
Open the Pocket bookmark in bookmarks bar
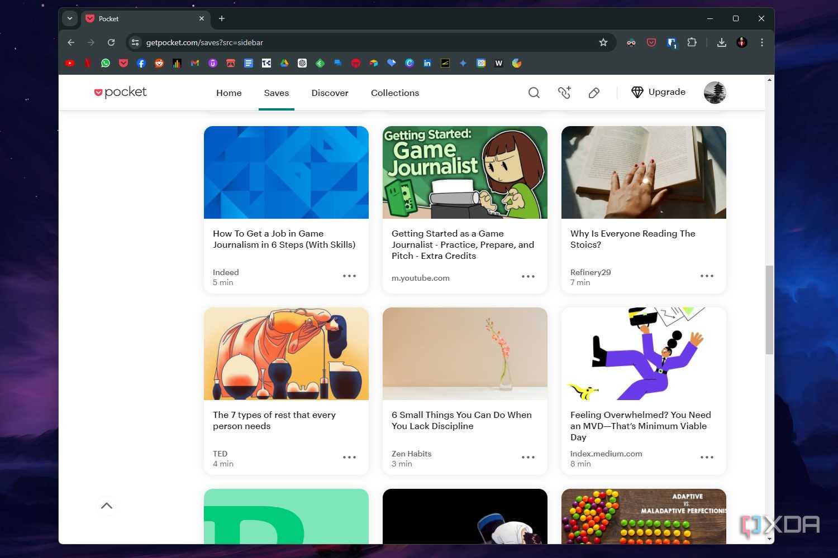pos(123,63)
